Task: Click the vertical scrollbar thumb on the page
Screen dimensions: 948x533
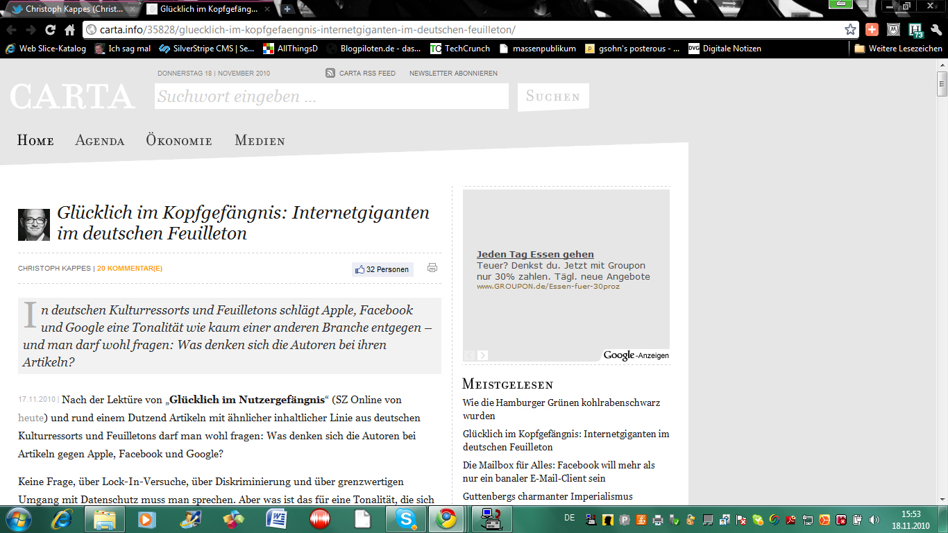Action: coord(942,84)
